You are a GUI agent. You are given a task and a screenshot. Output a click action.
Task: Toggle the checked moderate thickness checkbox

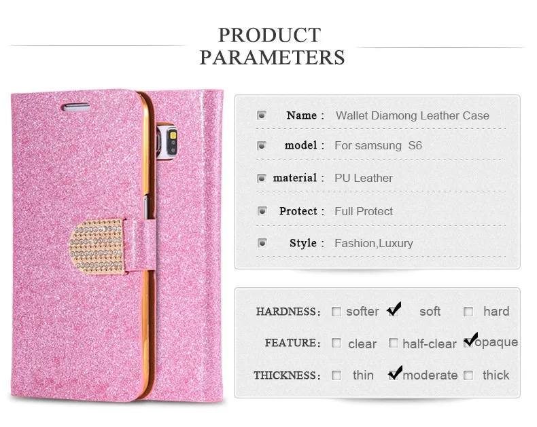point(395,373)
